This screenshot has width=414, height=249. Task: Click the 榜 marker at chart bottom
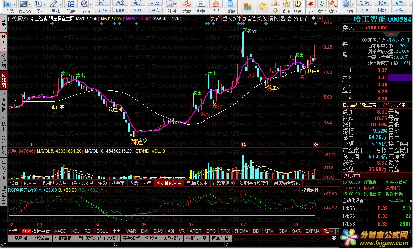tap(243, 145)
